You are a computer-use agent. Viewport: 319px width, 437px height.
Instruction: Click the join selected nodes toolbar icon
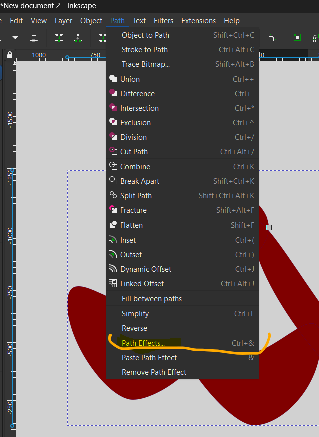pyautogui.click(x=59, y=38)
